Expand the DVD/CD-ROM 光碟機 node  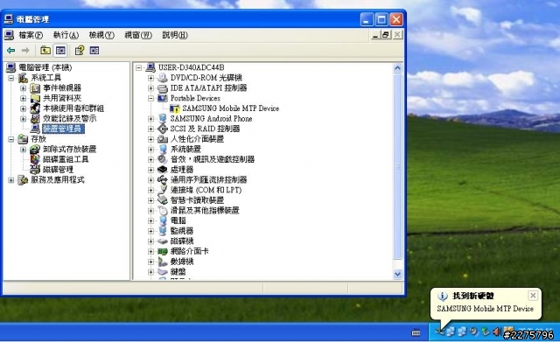point(151,78)
